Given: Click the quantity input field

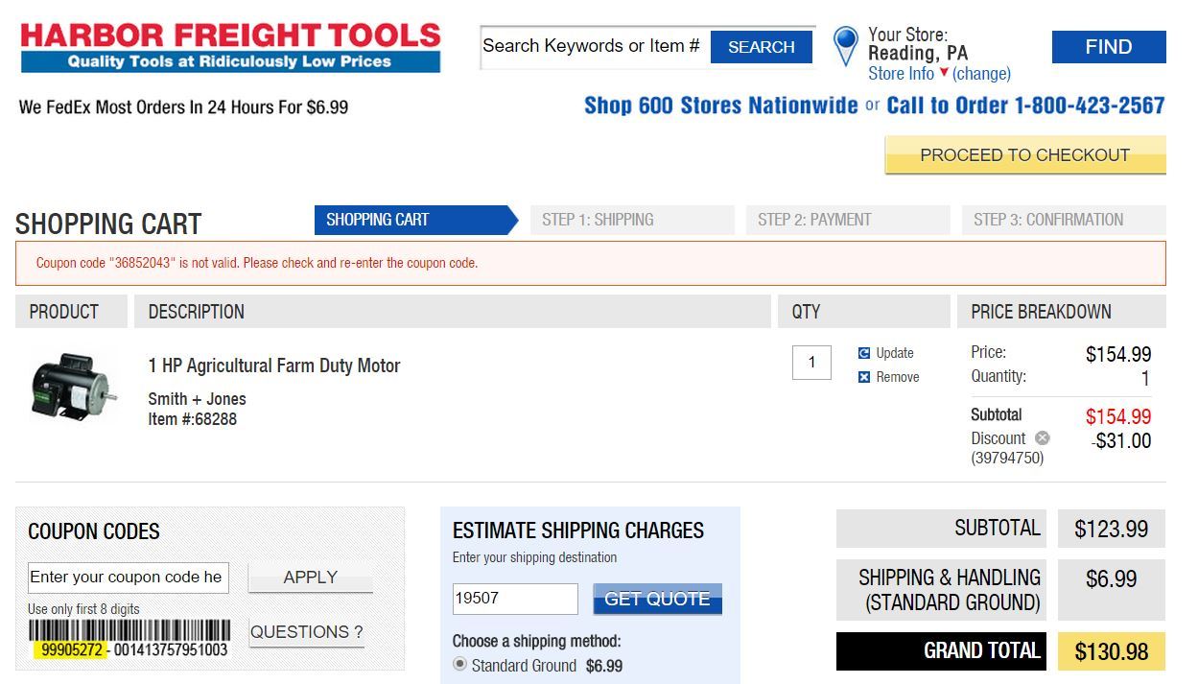Looking at the screenshot, I should coord(811,363).
